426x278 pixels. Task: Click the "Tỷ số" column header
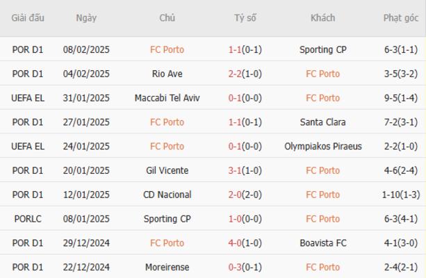[x=245, y=17]
